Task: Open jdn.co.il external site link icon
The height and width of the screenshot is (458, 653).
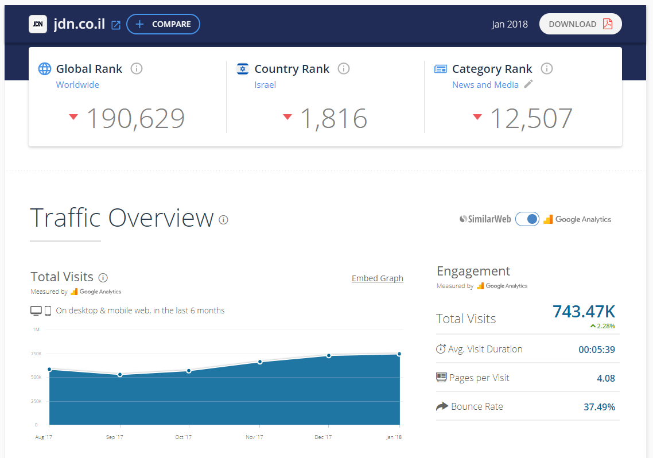Action: pyautogui.click(x=116, y=25)
